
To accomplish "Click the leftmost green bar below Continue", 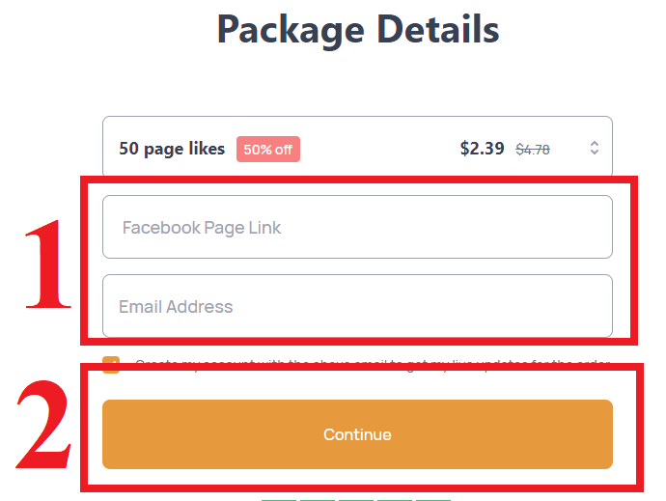I will (x=279, y=499).
